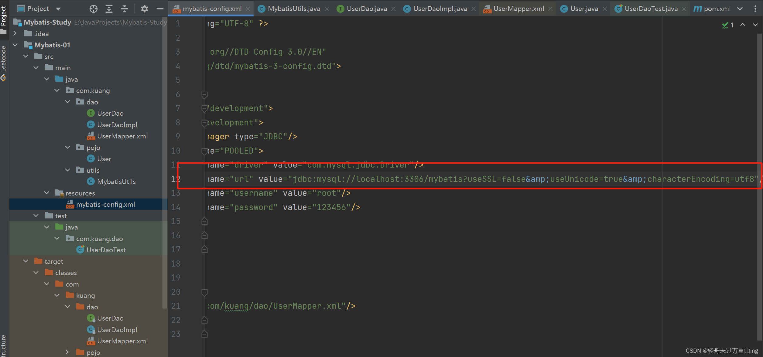Navigate to next problem with the down arrow
This screenshot has height=357, width=763.
click(755, 25)
